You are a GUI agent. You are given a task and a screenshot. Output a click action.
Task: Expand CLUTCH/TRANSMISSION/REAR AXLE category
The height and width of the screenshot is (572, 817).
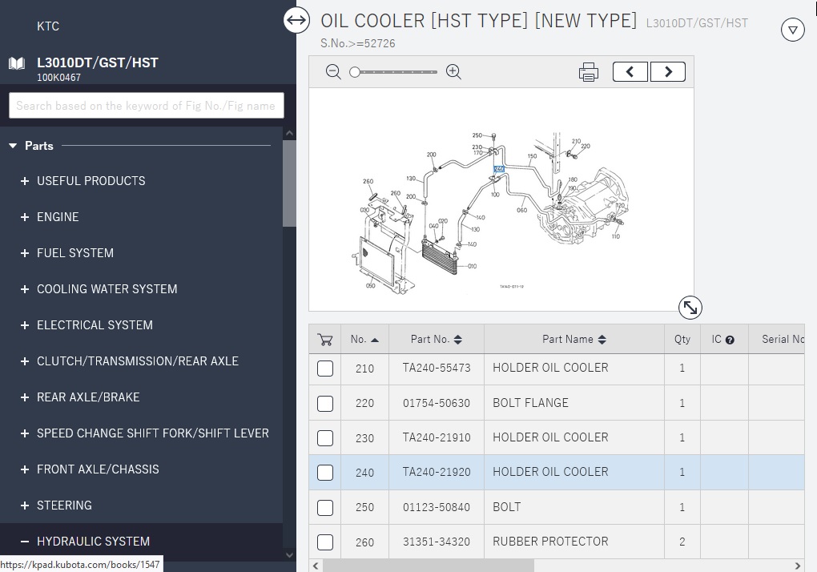click(25, 361)
